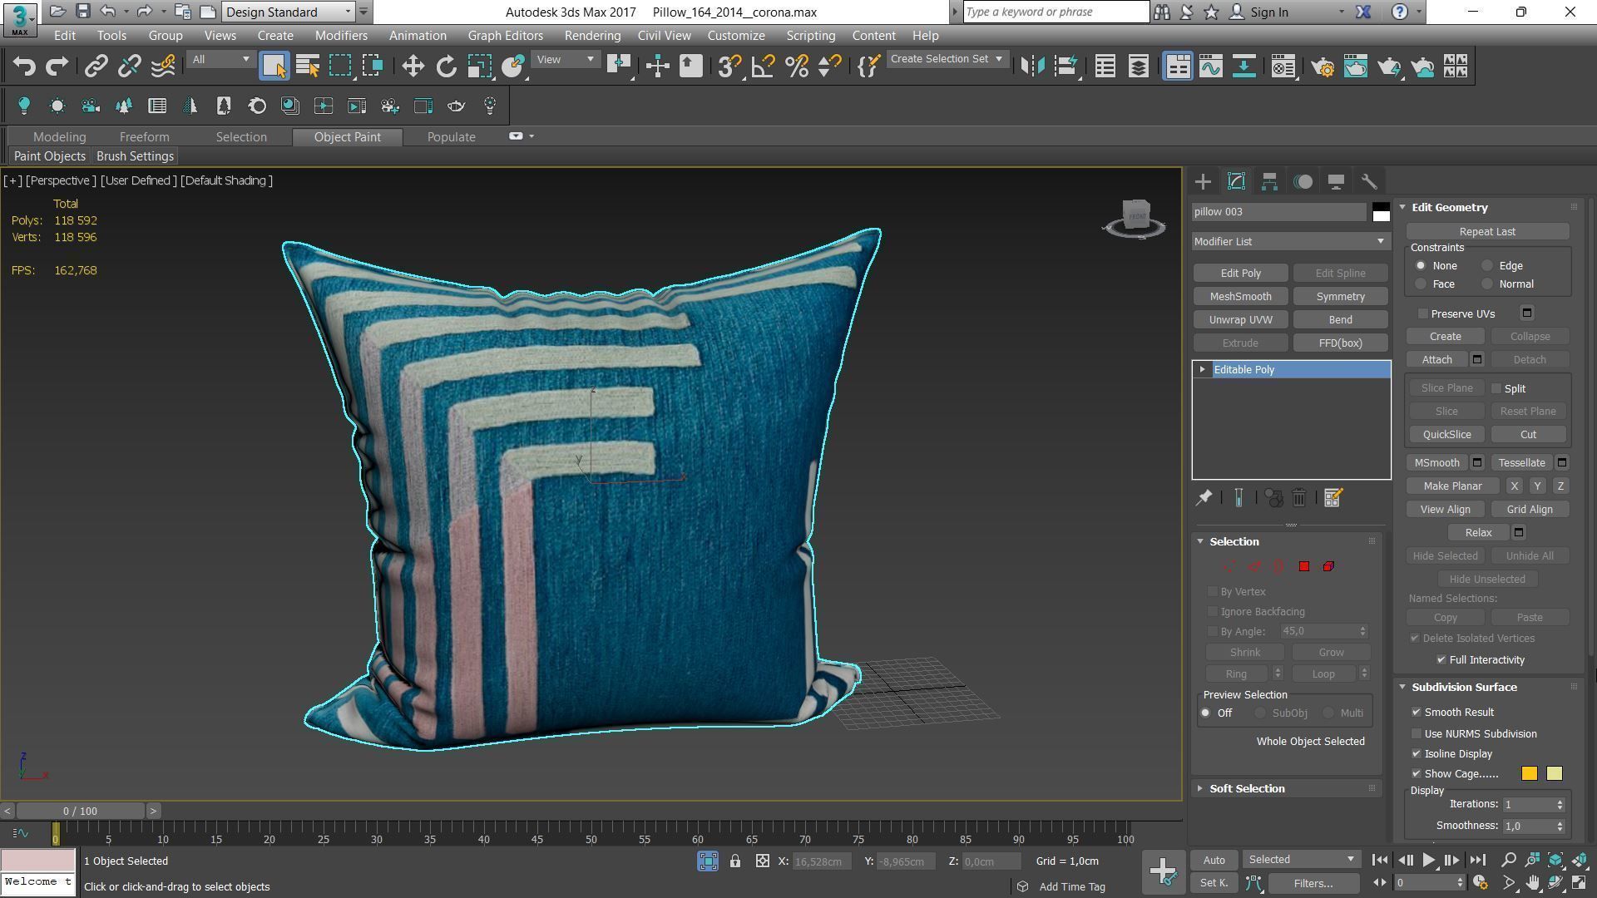Choose the Select and Scale tool

click(x=480, y=67)
